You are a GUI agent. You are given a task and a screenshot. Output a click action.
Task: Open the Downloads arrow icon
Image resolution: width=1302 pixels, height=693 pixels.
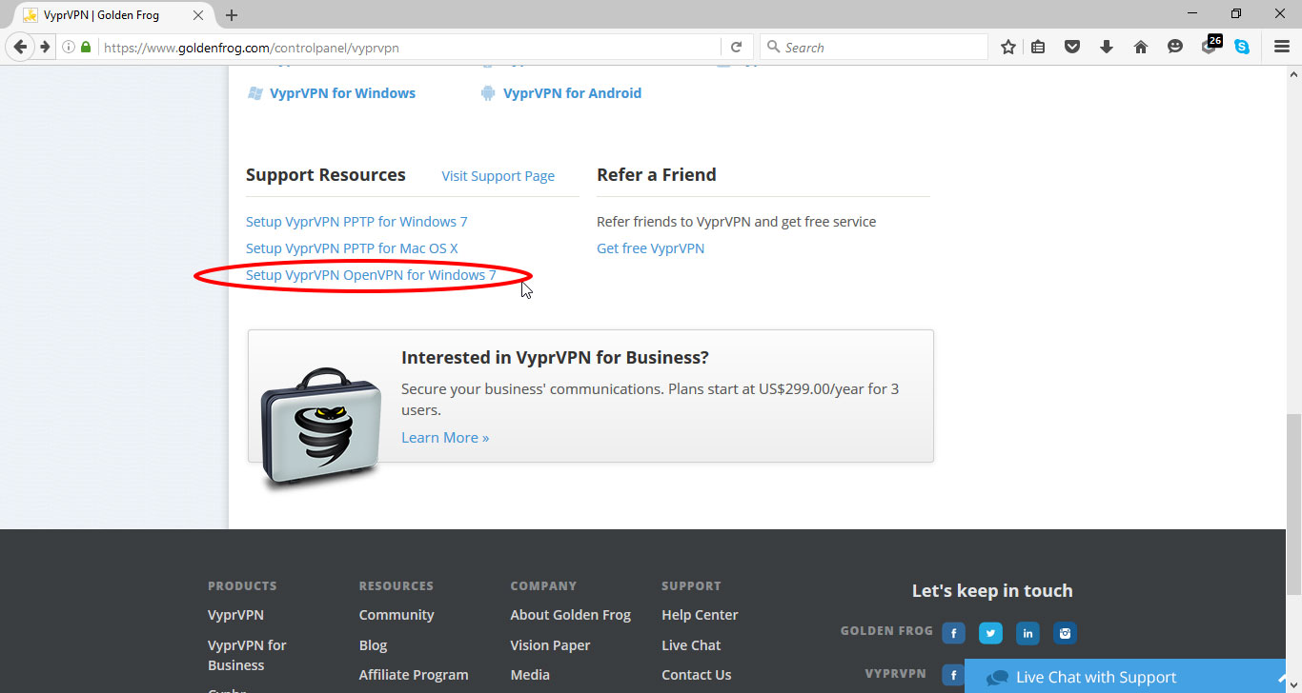click(1107, 47)
